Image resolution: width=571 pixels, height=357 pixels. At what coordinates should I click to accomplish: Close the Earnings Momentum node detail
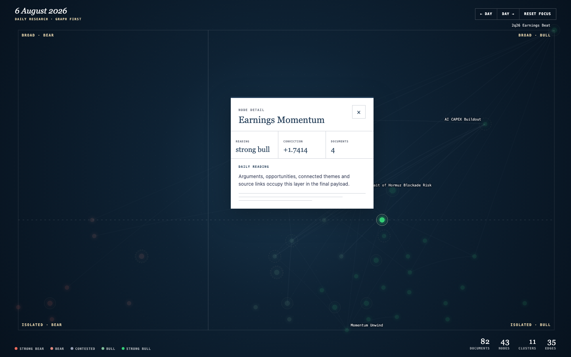pyautogui.click(x=359, y=112)
